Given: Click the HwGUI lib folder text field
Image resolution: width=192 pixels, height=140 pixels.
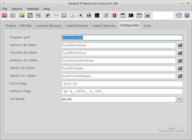Looking at the screenshot, I should (x=119, y=68).
